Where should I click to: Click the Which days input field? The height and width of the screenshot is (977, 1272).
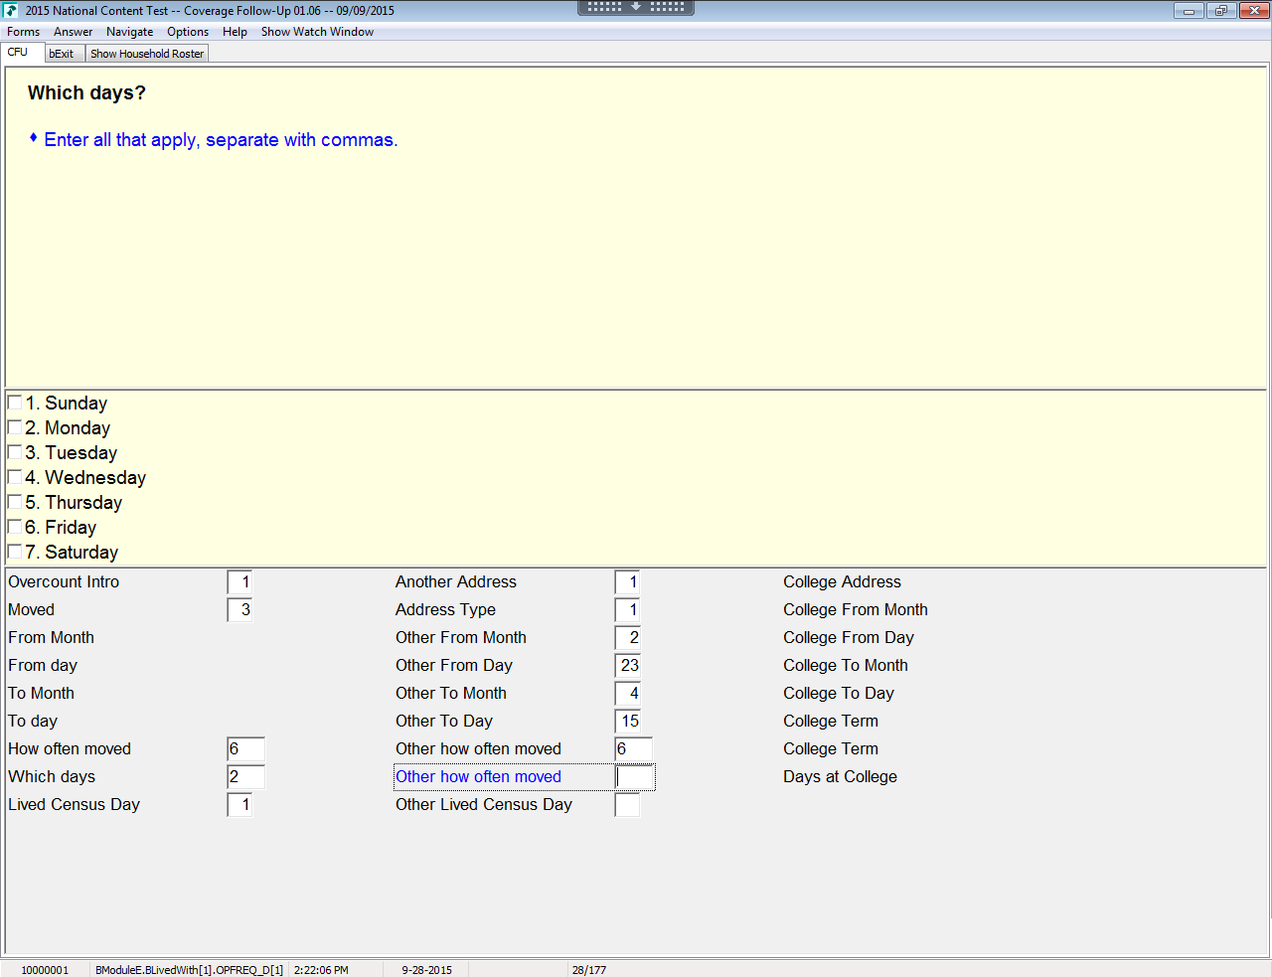[245, 777]
